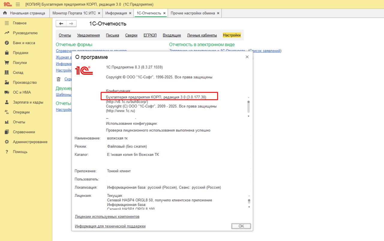
Task: Click the Наименование value волжская тк
Action: point(117,138)
